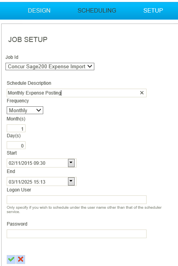Image resolution: width=178 pixels, height=266 pixels.
Task: Confirm job setup with green checkmark
Action: (x=11, y=259)
